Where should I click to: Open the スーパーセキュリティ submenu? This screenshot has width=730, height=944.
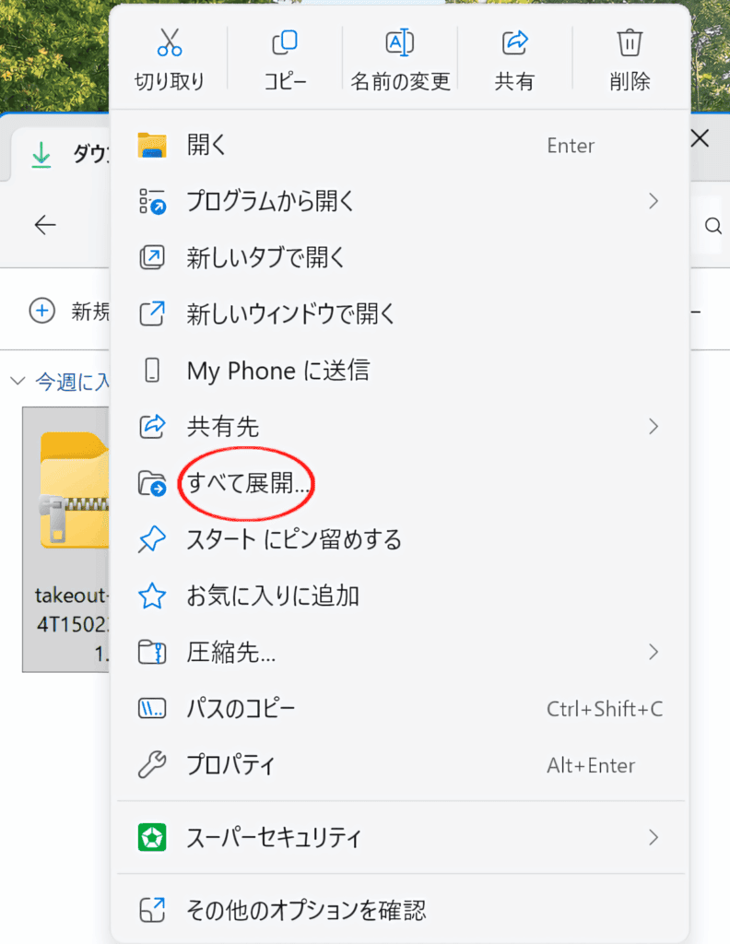[401, 837]
